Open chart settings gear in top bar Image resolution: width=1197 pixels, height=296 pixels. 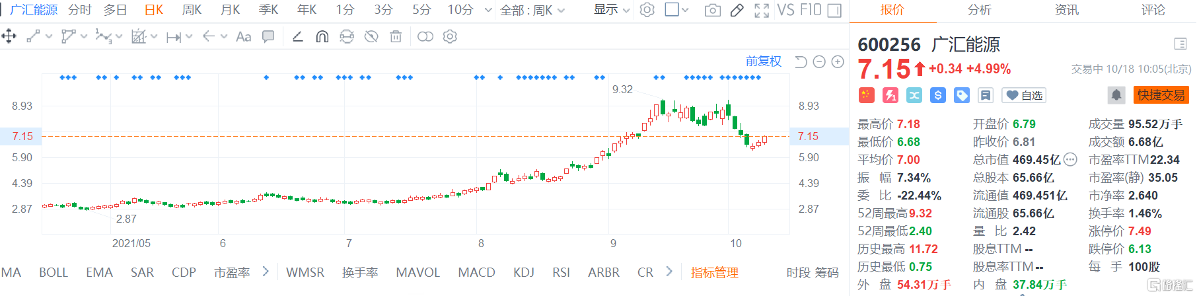[x=647, y=10]
